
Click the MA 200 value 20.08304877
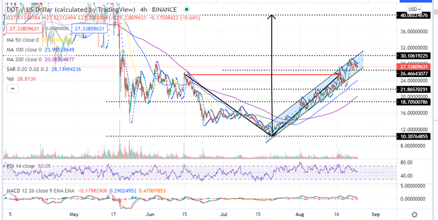click(60, 60)
